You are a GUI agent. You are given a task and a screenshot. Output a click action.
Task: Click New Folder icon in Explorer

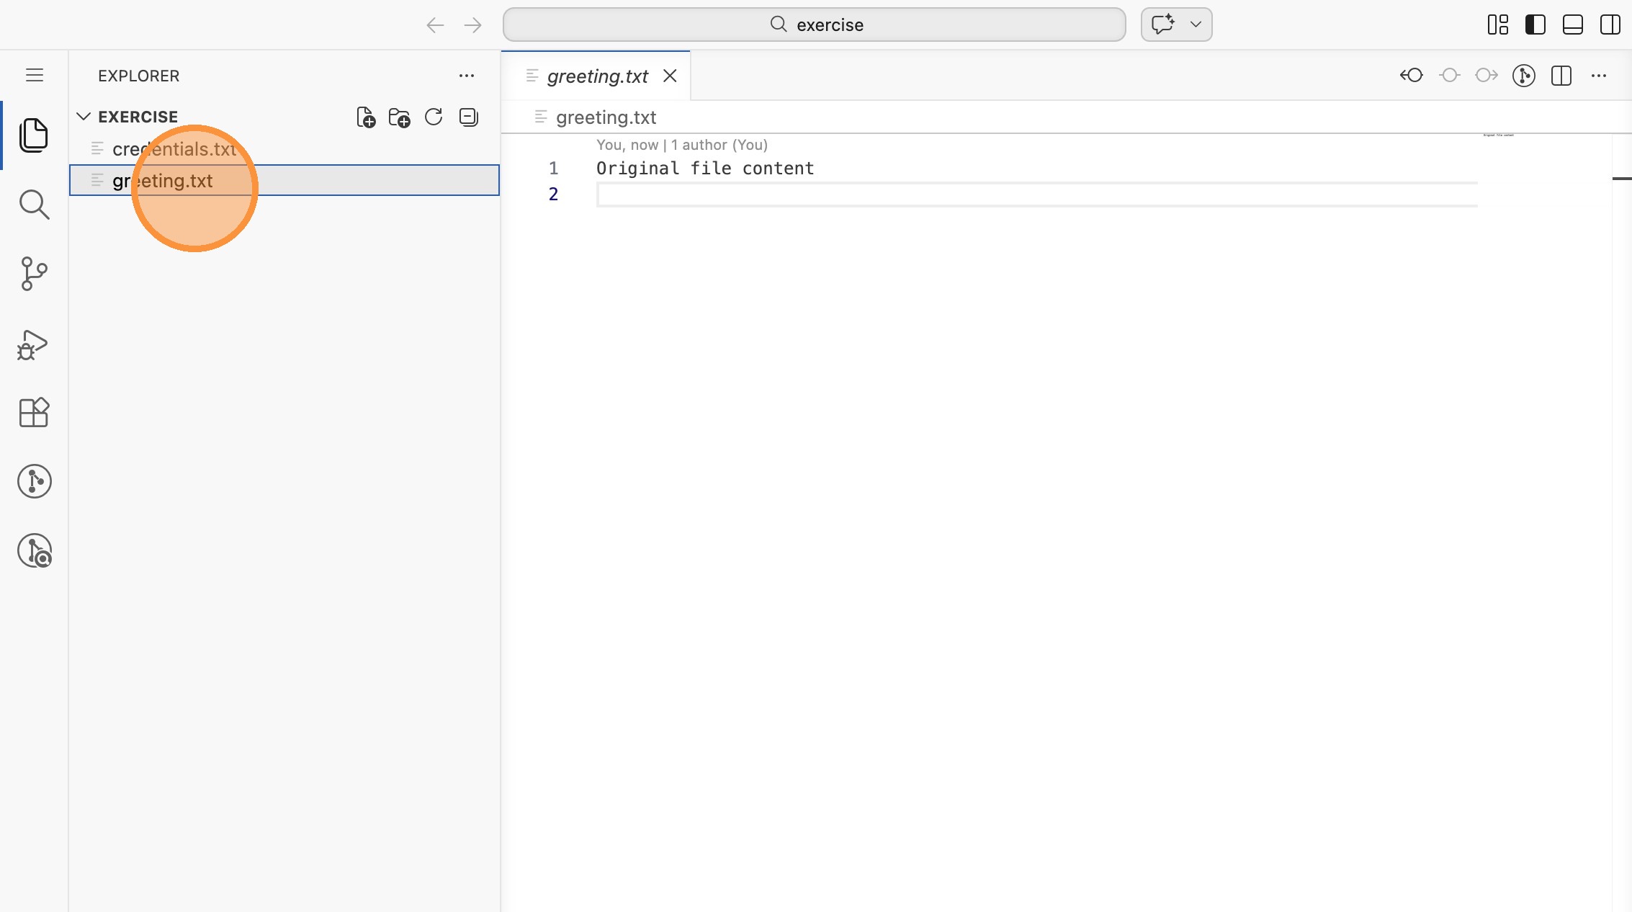[x=399, y=117]
